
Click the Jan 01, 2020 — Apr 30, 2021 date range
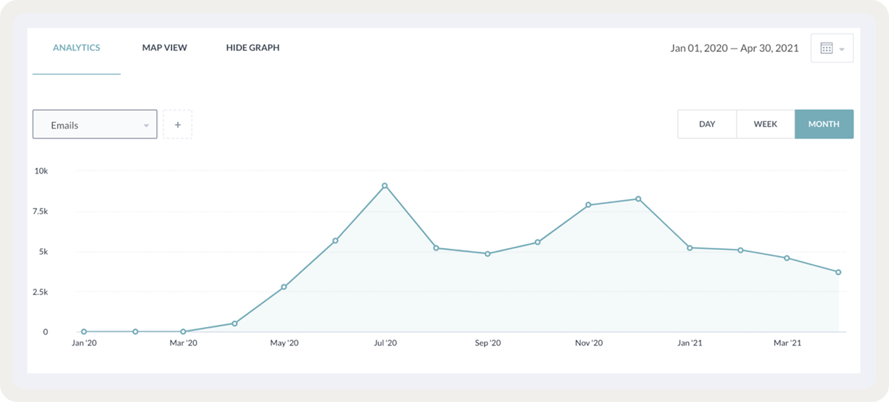[x=734, y=48]
